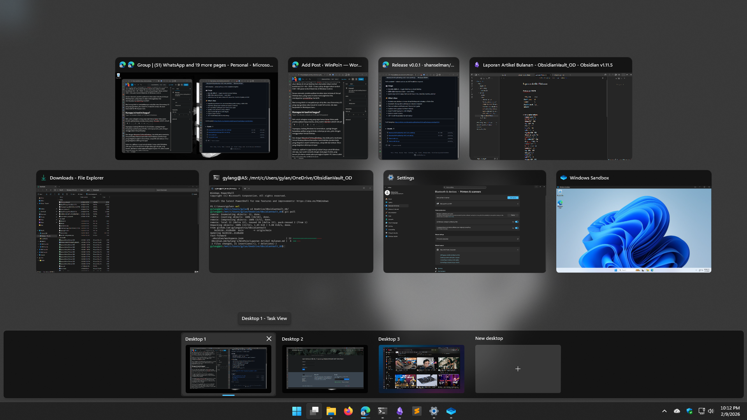
Task: Click the OneDrive cloud tray icon
Action: 677,411
